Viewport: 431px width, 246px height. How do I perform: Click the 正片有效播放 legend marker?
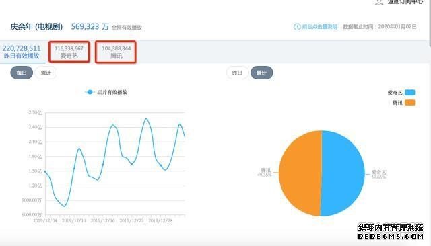(90, 92)
